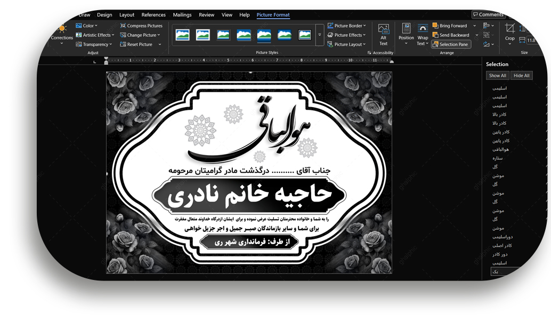
Task: Click the Hide All button
Action: coord(521,76)
